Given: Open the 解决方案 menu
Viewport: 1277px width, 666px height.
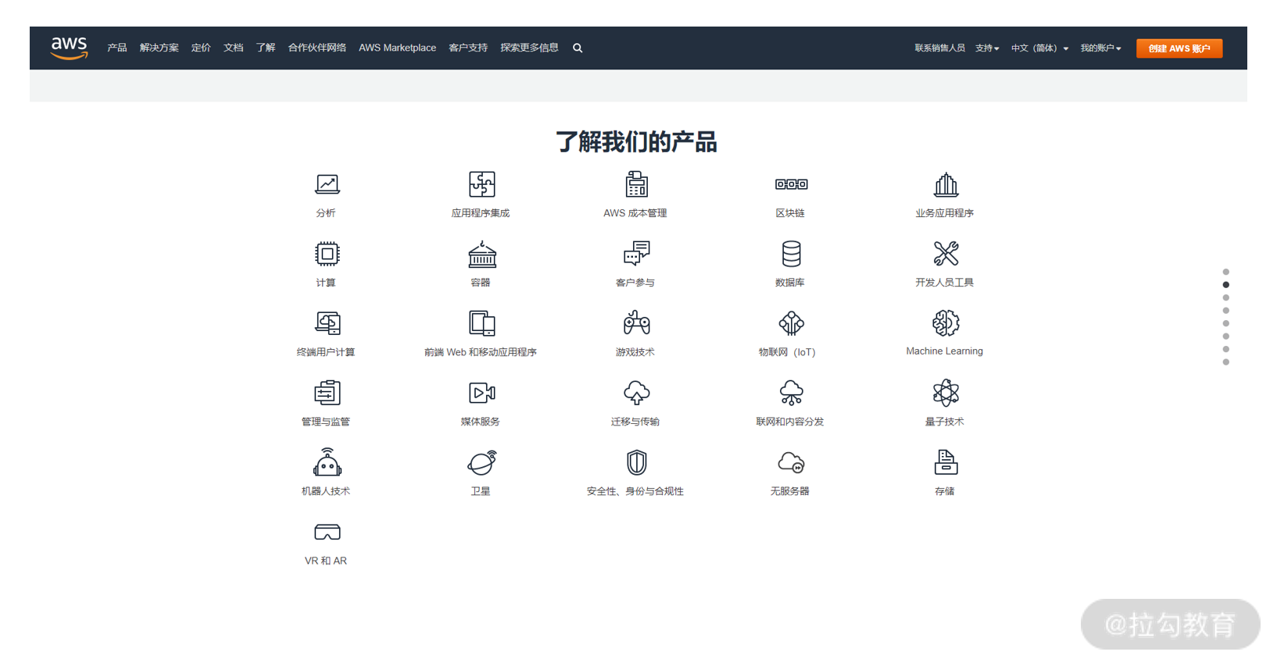Looking at the screenshot, I should (159, 48).
